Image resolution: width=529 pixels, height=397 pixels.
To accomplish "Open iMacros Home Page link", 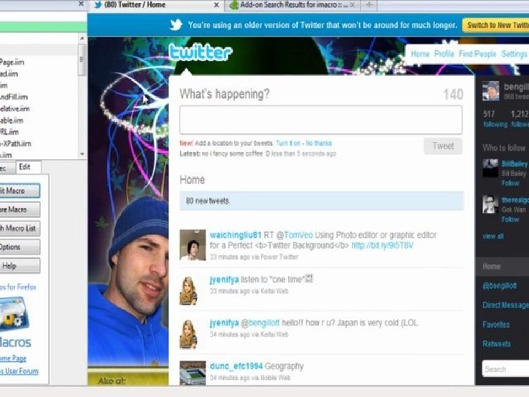I will 13,358.
